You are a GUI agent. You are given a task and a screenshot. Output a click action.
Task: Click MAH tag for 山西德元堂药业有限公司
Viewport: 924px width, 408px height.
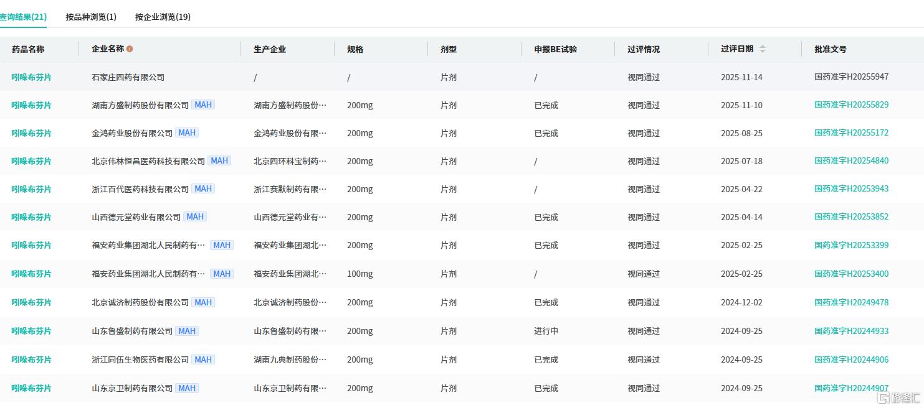pyautogui.click(x=195, y=217)
